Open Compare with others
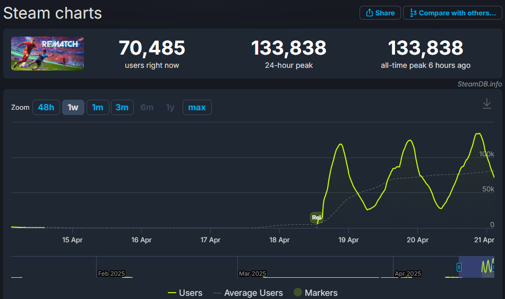Image resolution: width=505 pixels, height=299 pixels. (x=452, y=13)
